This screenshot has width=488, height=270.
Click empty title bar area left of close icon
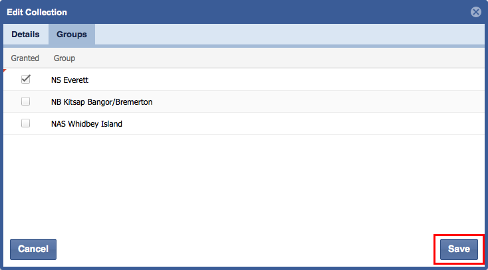(x=266, y=12)
